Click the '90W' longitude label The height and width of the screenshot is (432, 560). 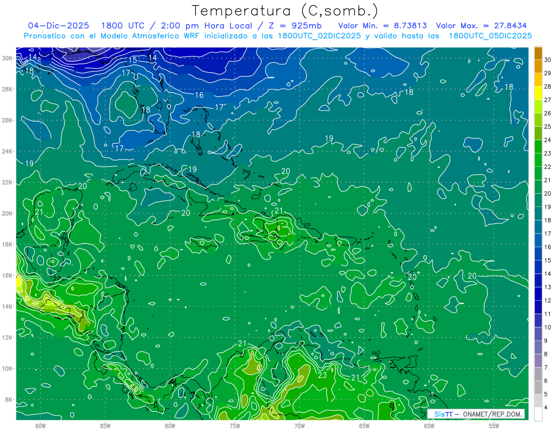tap(40, 426)
